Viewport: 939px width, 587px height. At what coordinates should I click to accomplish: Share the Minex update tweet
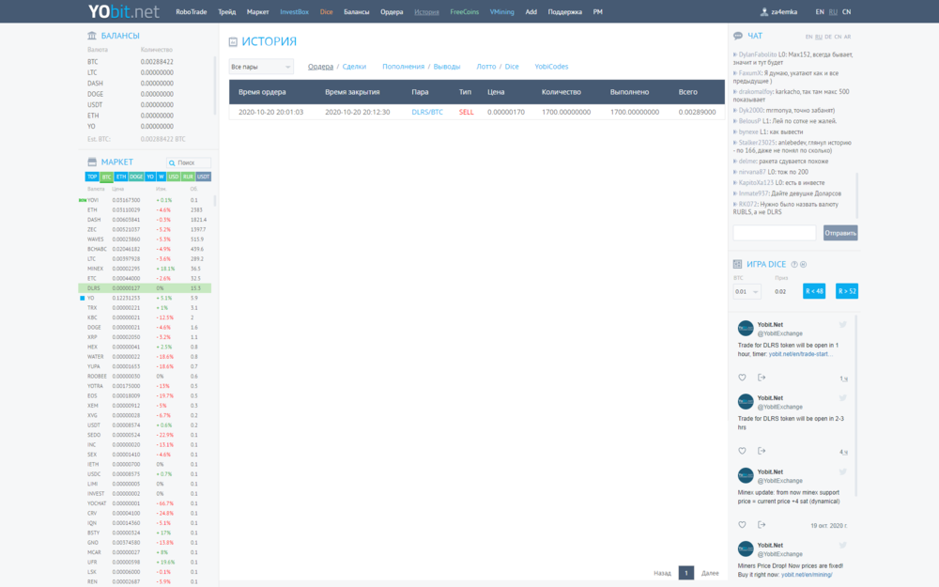pyautogui.click(x=762, y=525)
